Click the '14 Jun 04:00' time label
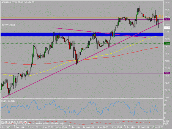Viewport: 172px width, 129px height. pos(89,127)
